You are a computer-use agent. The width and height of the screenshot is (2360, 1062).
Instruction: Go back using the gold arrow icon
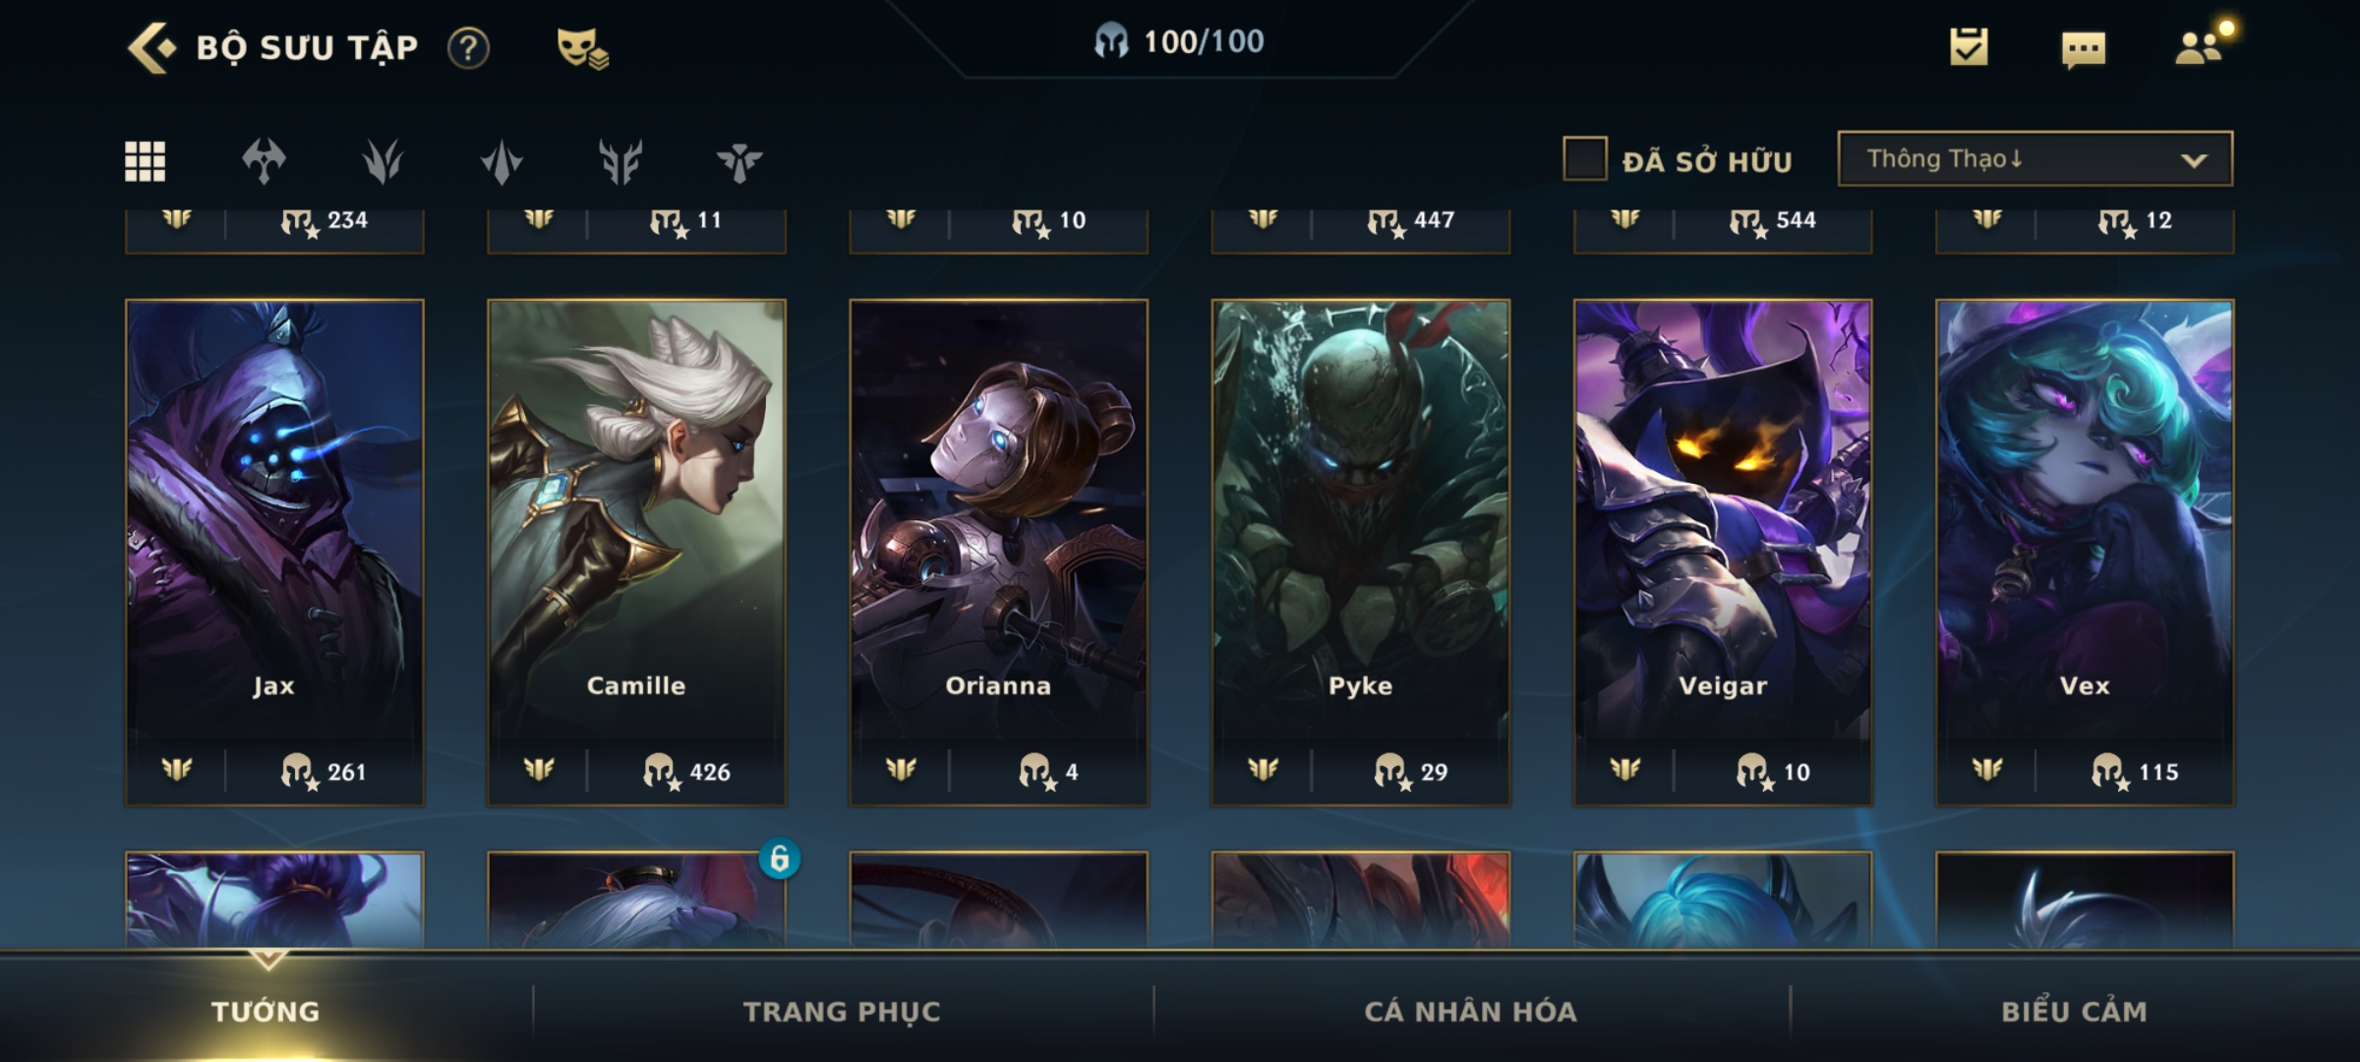click(151, 47)
